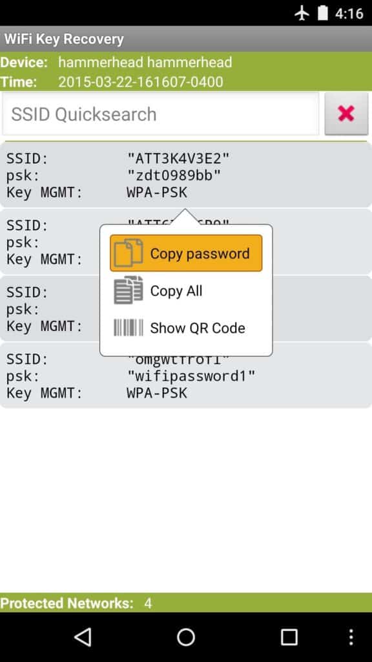Click the Copy password pages icon

coord(129,253)
